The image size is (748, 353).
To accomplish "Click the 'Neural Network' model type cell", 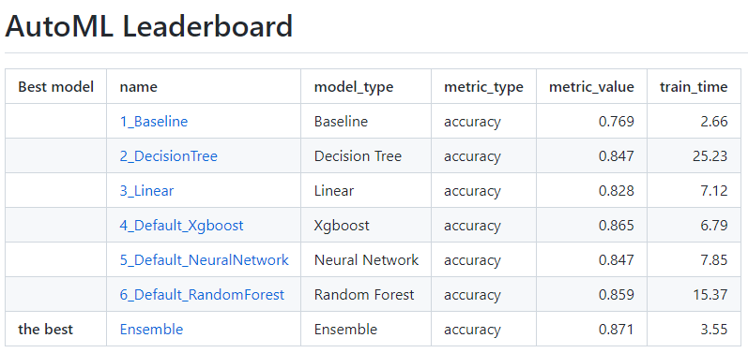I will pyautogui.click(x=366, y=260).
